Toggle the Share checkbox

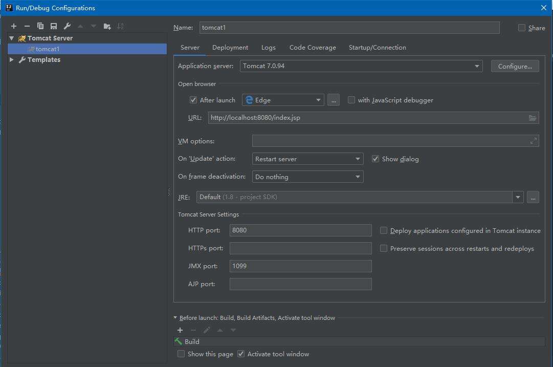[x=522, y=28]
